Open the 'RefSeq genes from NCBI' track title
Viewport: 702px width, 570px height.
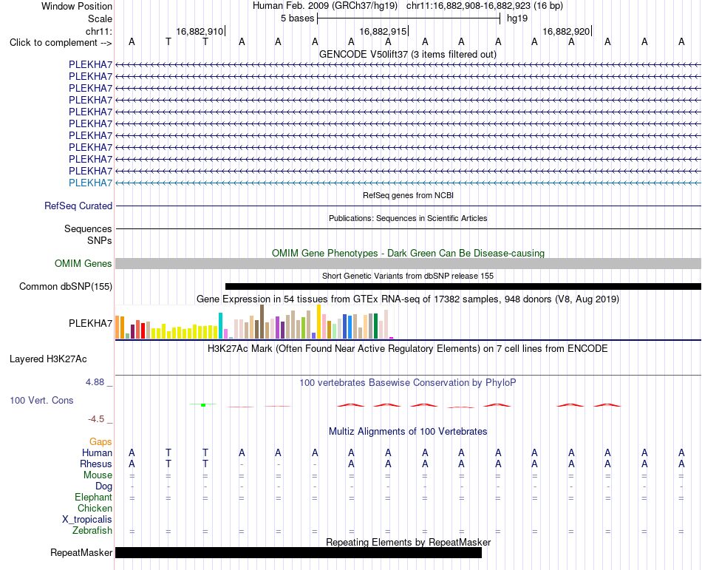point(408,195)
